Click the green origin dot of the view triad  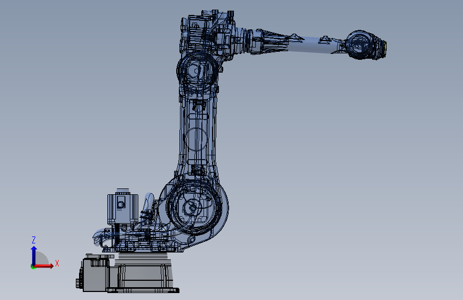pos(33,266)
